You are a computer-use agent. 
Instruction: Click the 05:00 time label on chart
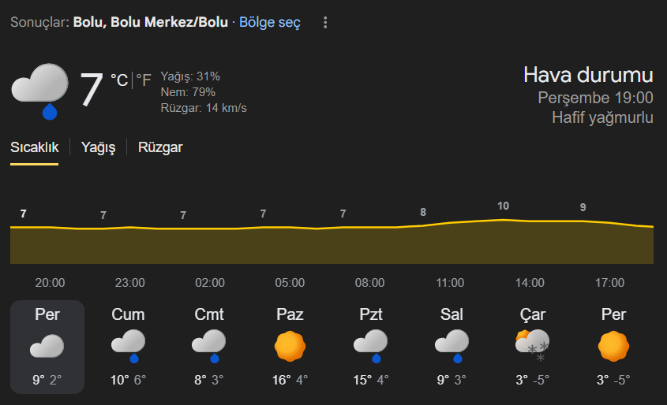click(290, 283)
